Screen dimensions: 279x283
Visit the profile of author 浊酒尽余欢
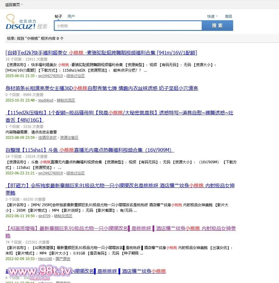click(47, 138)
